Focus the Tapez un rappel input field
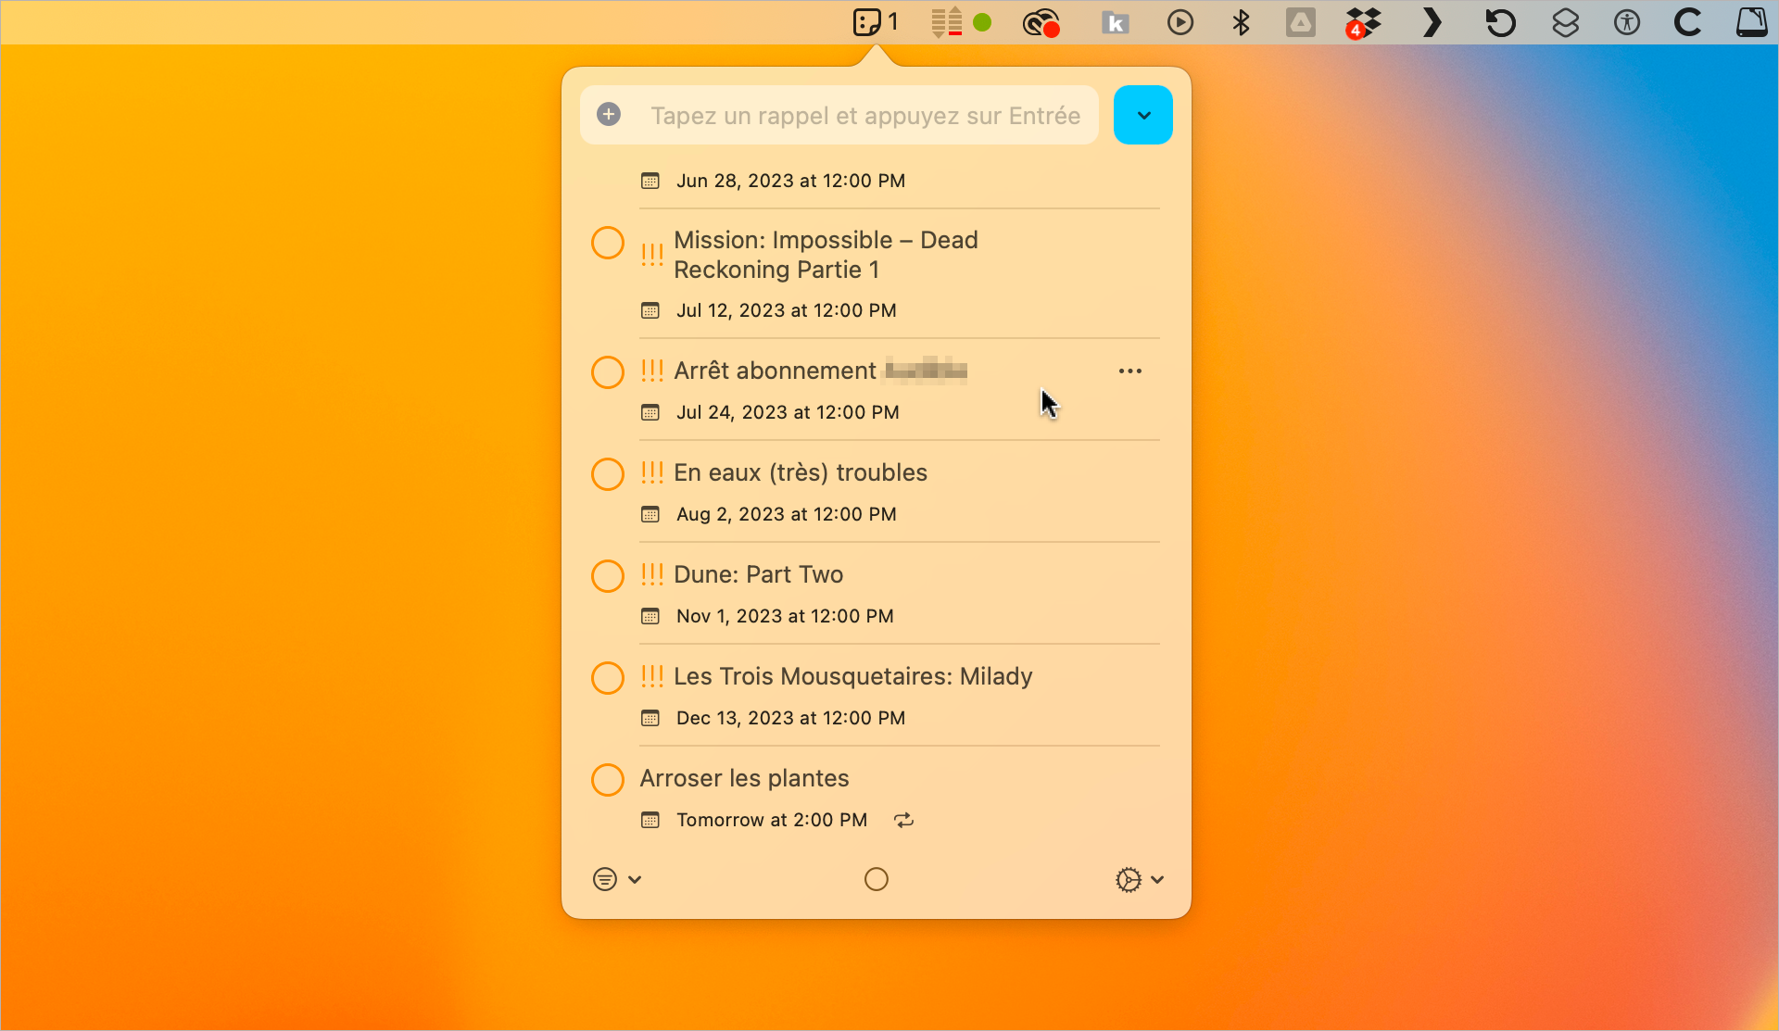 coord(864,116)
